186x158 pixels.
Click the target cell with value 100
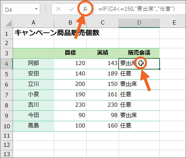tap(70, 126)
